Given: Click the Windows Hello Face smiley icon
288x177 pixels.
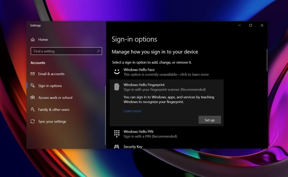Looking at the screenshot, I should 117,72.
